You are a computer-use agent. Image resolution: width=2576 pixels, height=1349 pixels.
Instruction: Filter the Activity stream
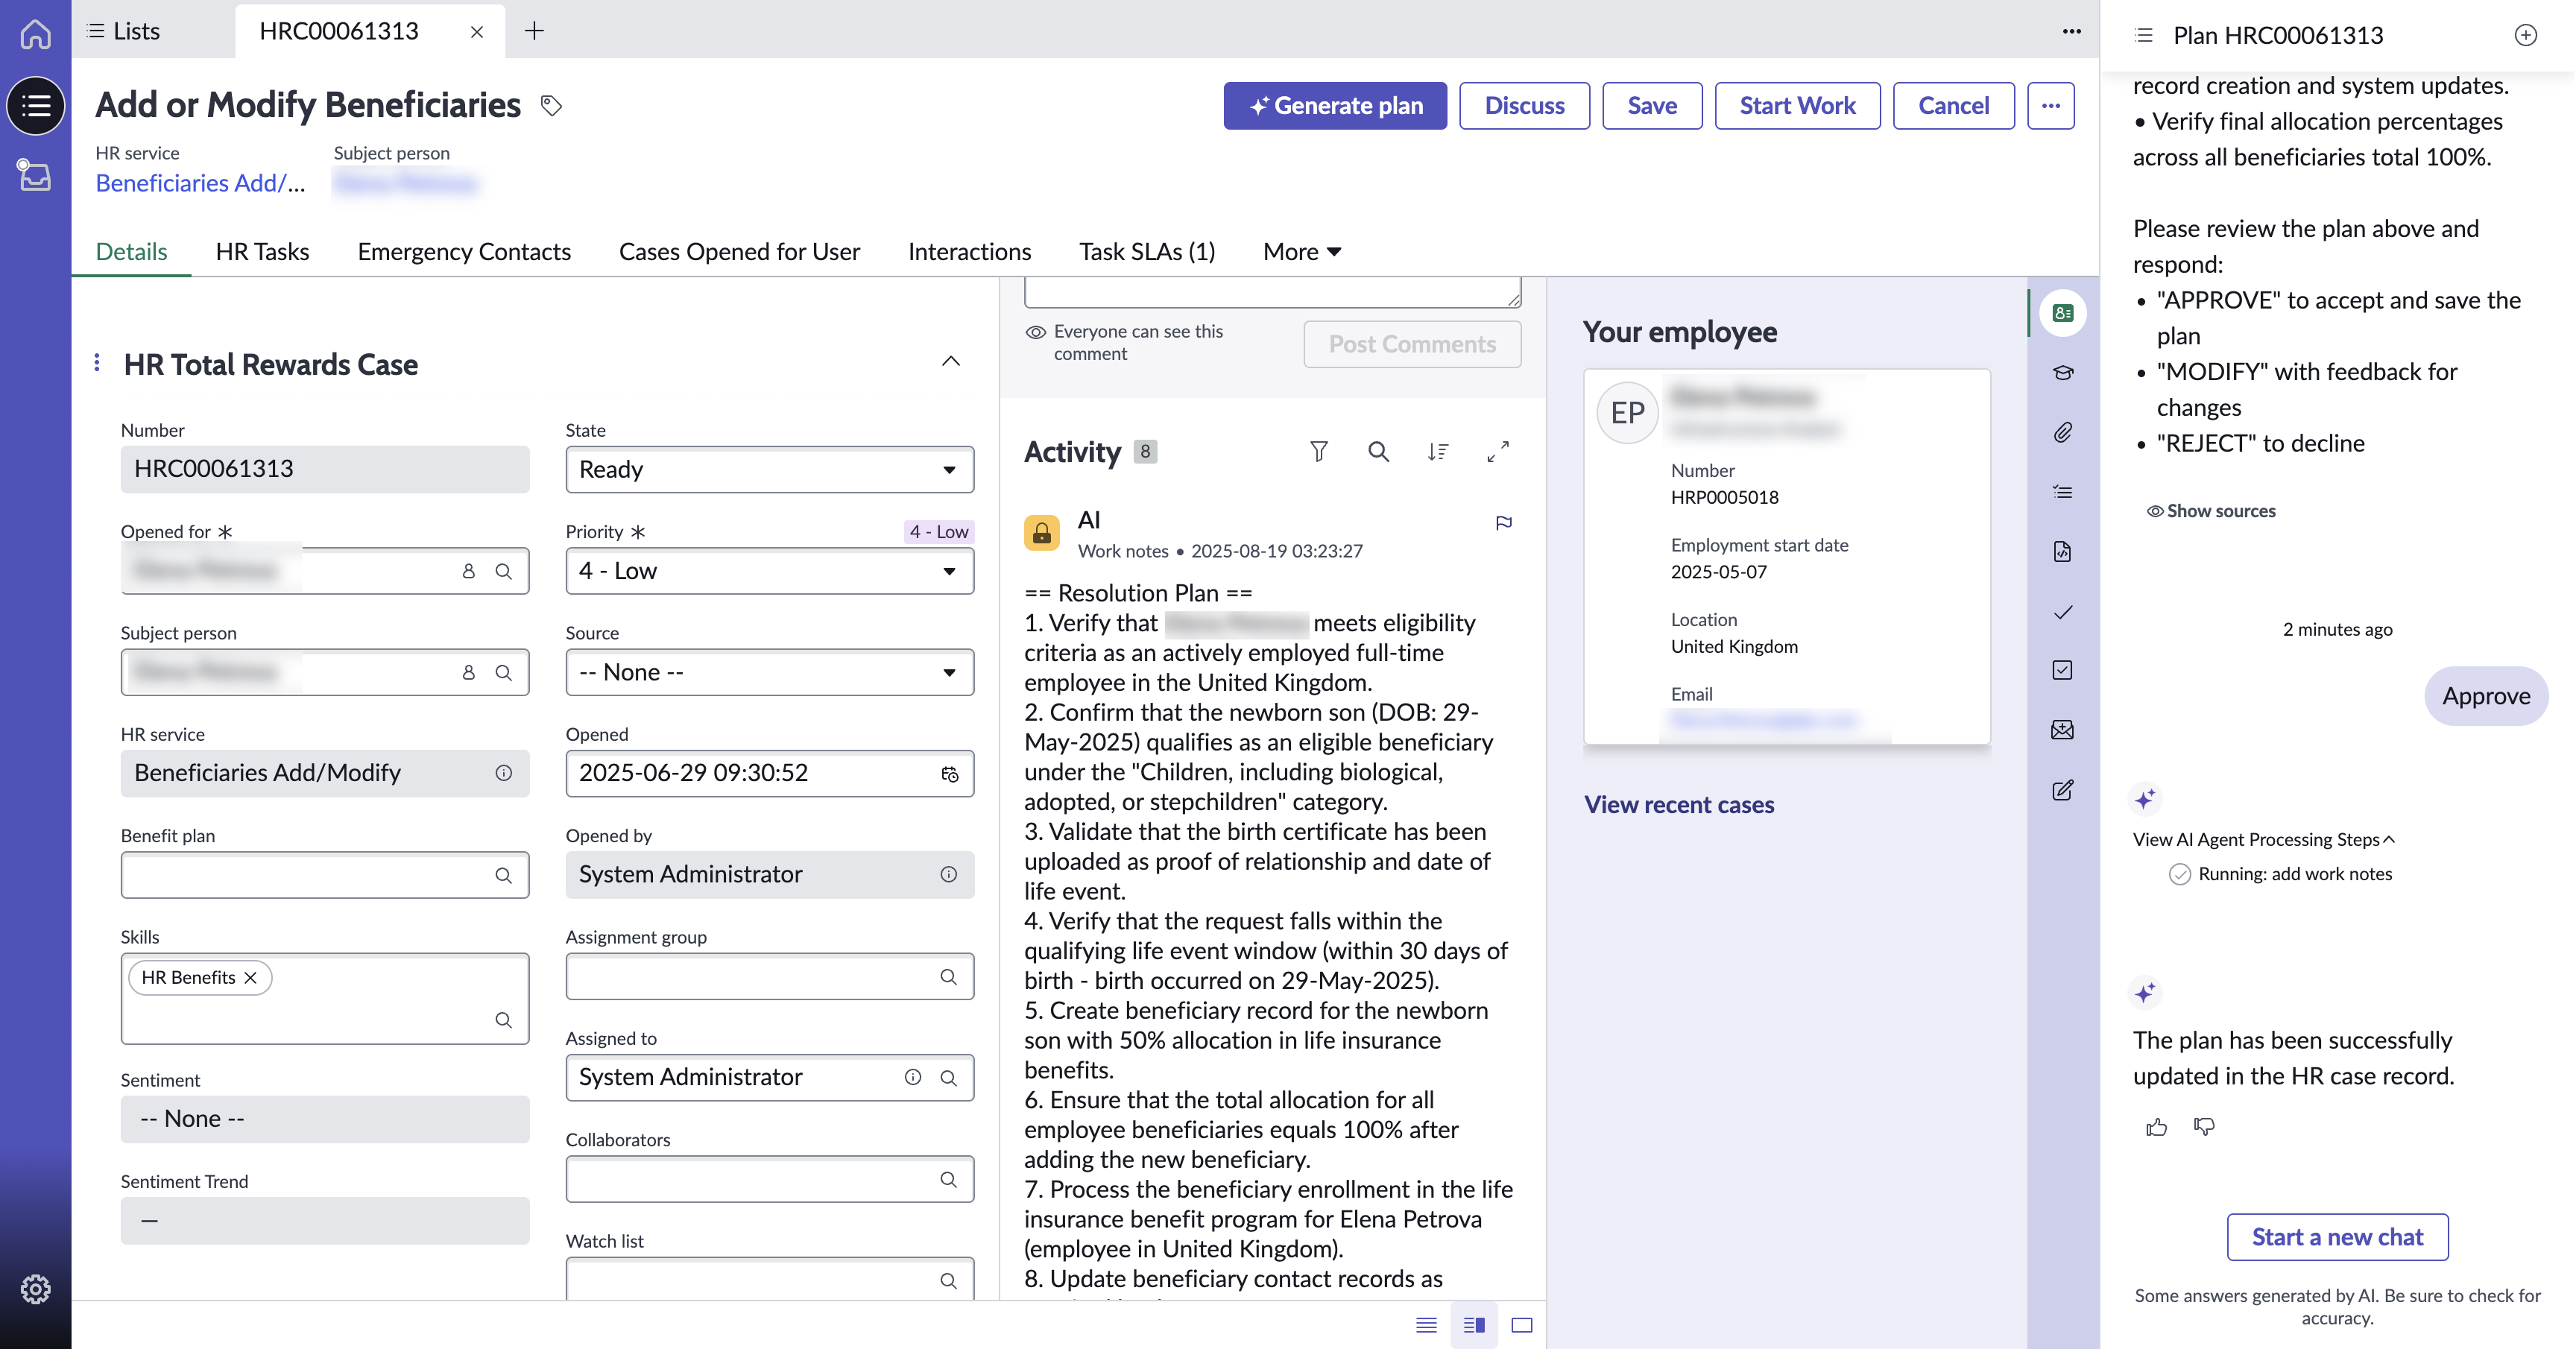(x=1319, y=452)
